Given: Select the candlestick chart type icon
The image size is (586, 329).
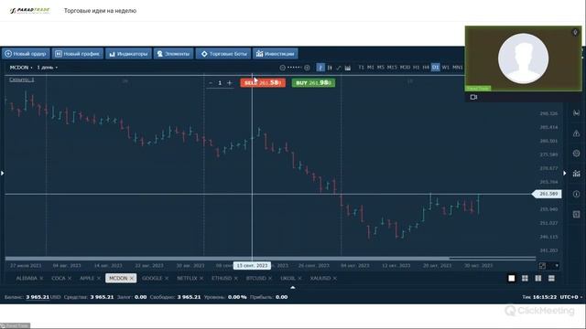Looking at the screenshot, I should click(x=330, y=68).
